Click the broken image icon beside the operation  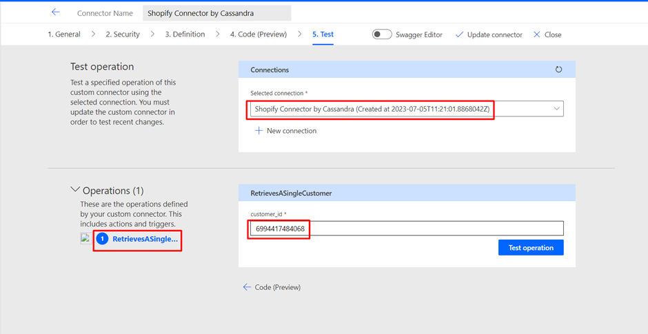[86, 239]
